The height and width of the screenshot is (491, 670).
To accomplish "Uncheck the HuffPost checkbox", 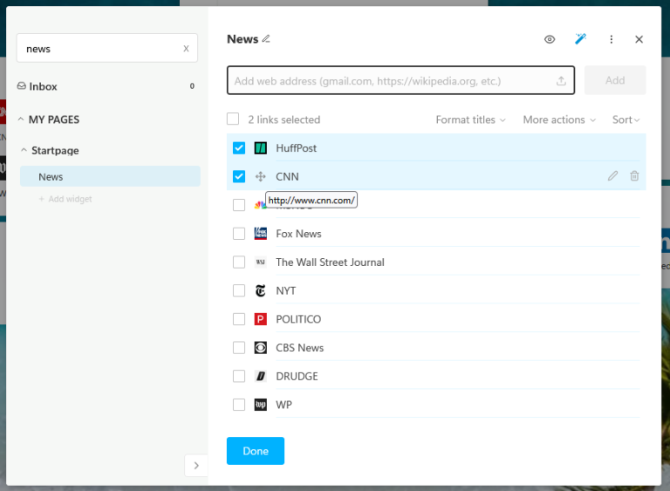I will tap(239, 148).
